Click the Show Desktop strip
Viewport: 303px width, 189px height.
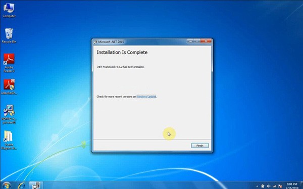click(301, 185)
